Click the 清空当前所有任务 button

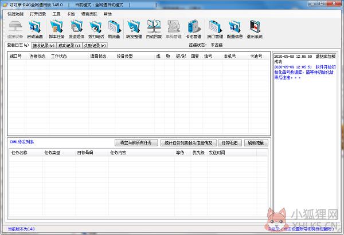[x=136, y=143]
